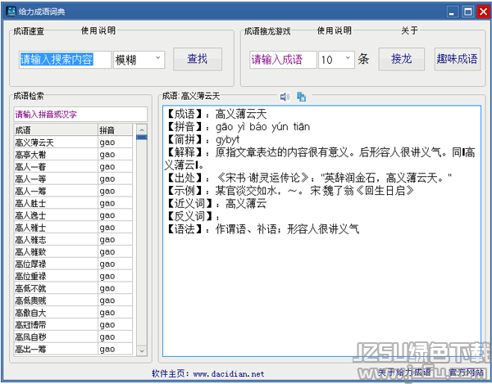Open the www.dacidian.net homepage link
This screenshot has width=492, height=384.
[229, 373]
